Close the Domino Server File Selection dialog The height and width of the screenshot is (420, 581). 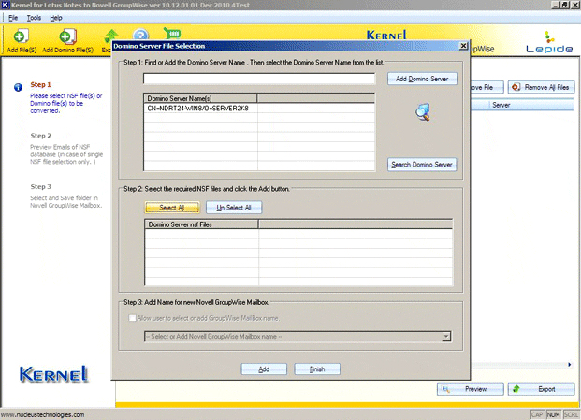pyautogui.click(x=463, y=46)
